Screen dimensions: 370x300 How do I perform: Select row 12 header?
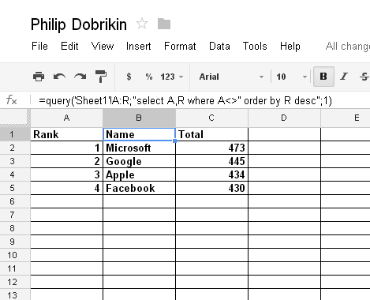click(15, 282)
